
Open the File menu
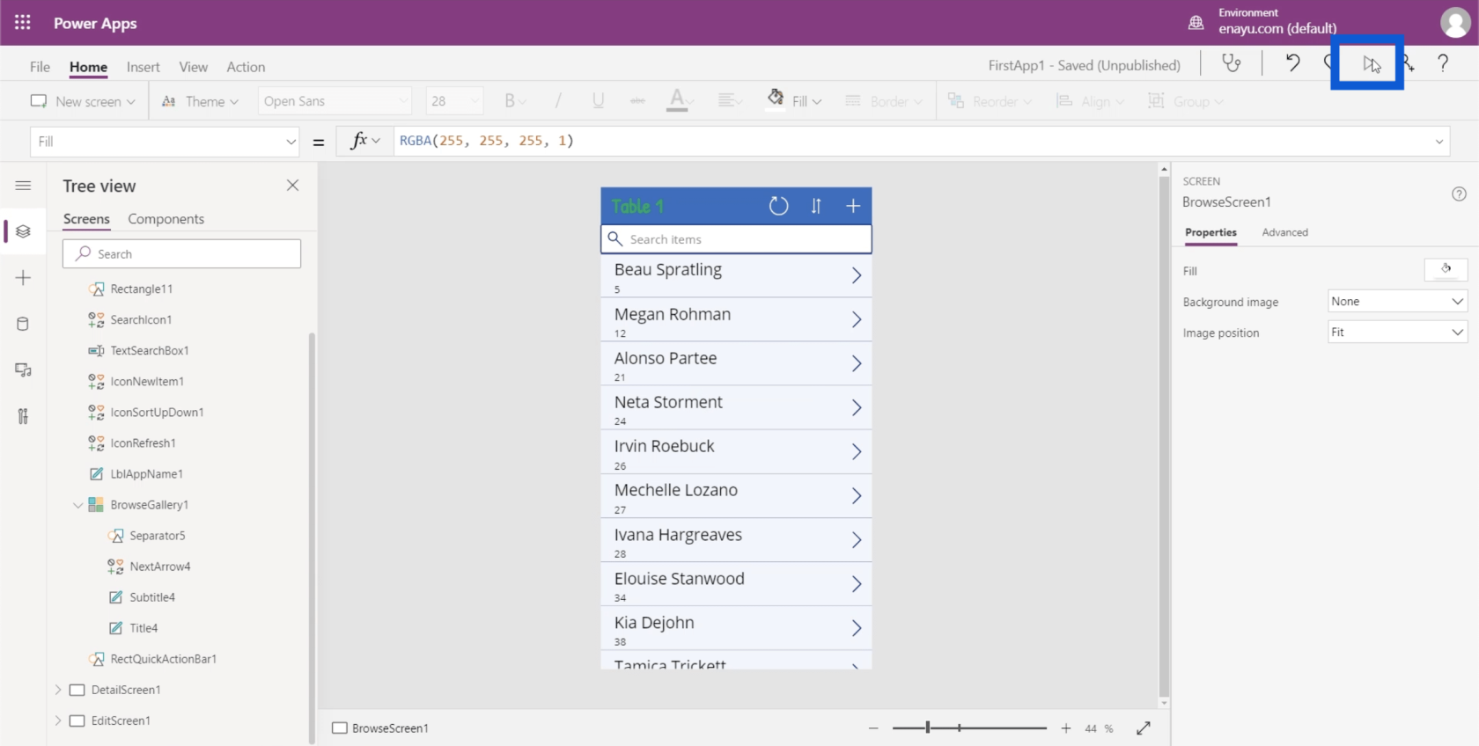click(x=40, y=67)
